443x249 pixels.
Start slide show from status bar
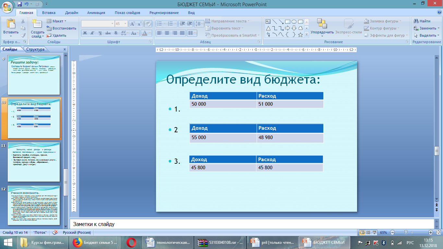375,232
